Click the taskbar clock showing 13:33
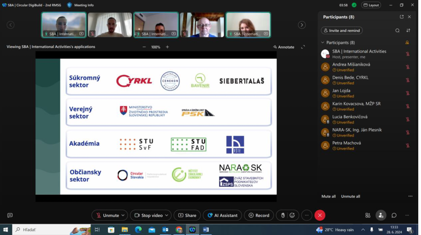This screenshot has width=421, height=235. point(394,230)
